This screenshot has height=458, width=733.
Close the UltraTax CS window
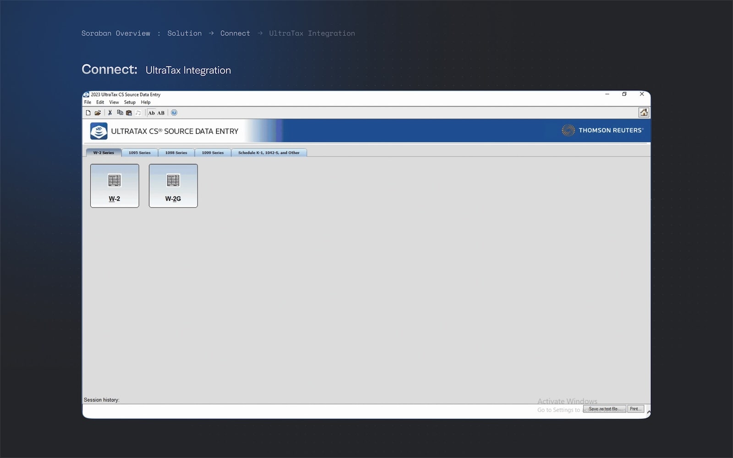tap(642, 94)
